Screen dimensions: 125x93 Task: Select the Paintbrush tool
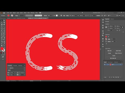(x=4, y=28)
